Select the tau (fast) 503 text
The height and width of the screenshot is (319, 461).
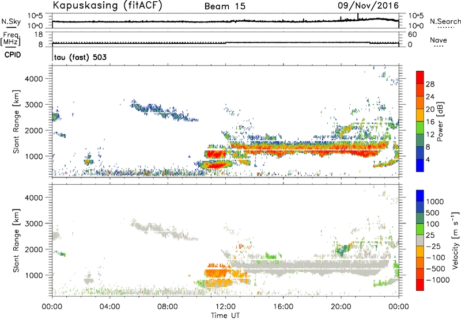[80, 57]
